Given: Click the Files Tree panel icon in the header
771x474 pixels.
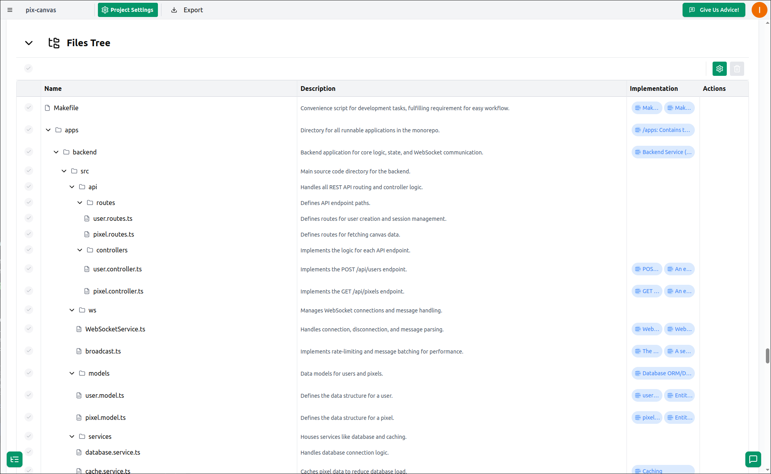Looking at the screenshot, I should tap(54, 43).
